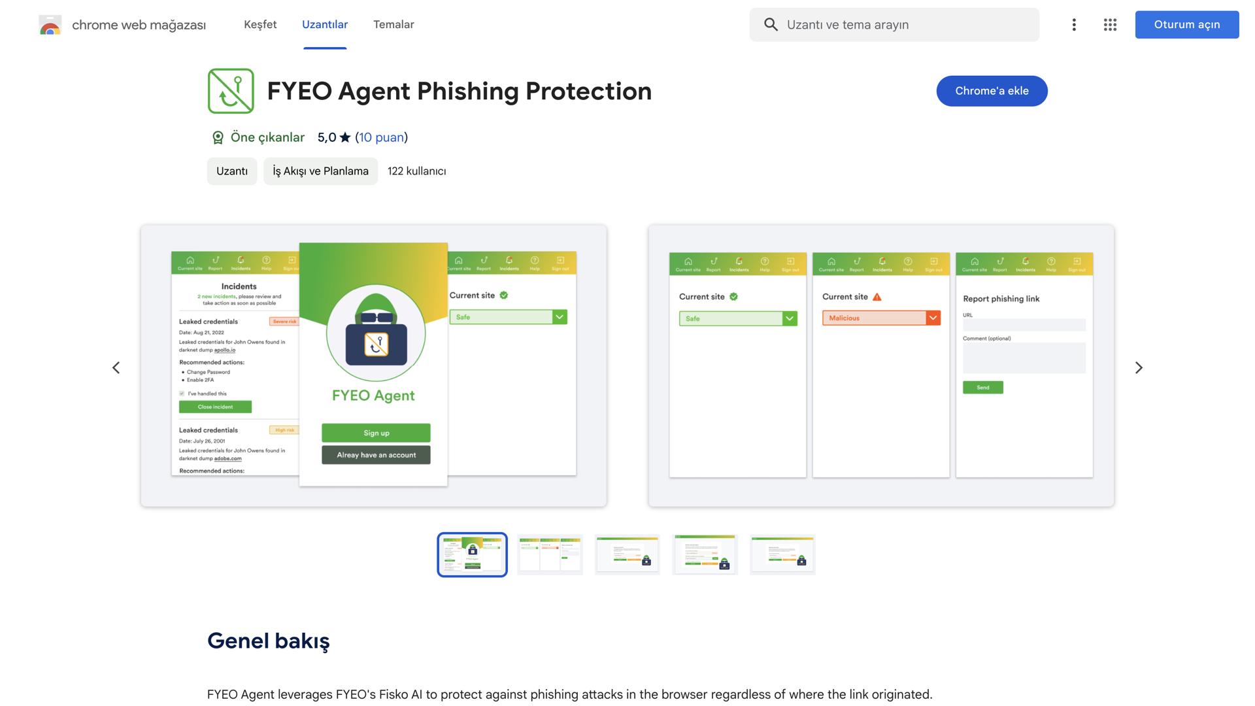Image resolution: width=1255 pixels, height=706 pixels.
Task: Click the Chrome'a ekle button
Action: (992, 91)
